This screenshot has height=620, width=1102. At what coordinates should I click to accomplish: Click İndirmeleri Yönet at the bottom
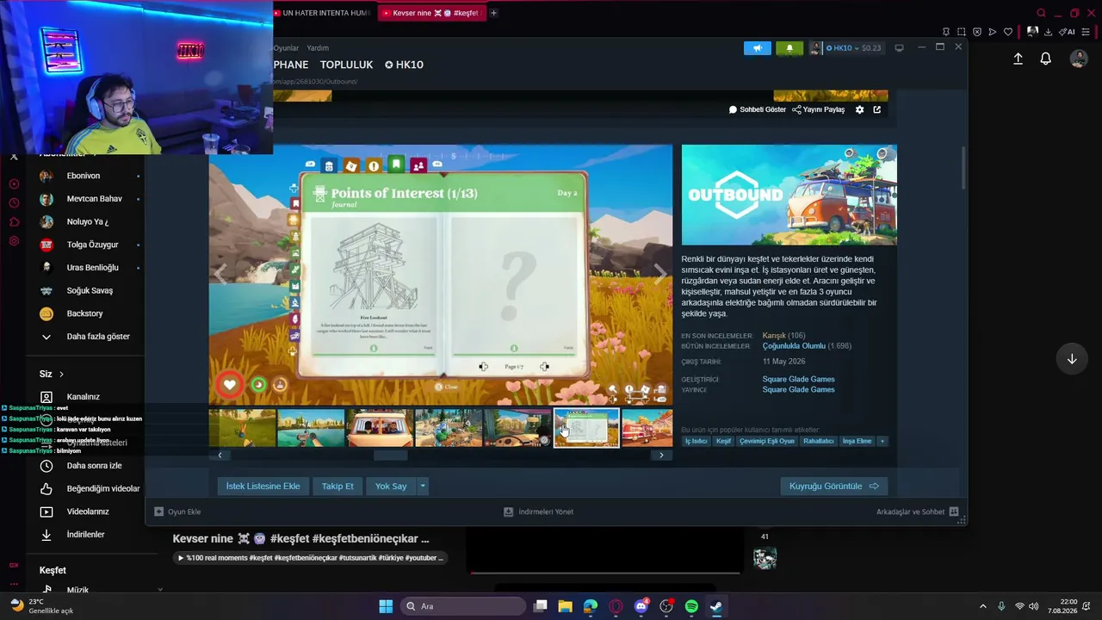click(x=539, y=512)
